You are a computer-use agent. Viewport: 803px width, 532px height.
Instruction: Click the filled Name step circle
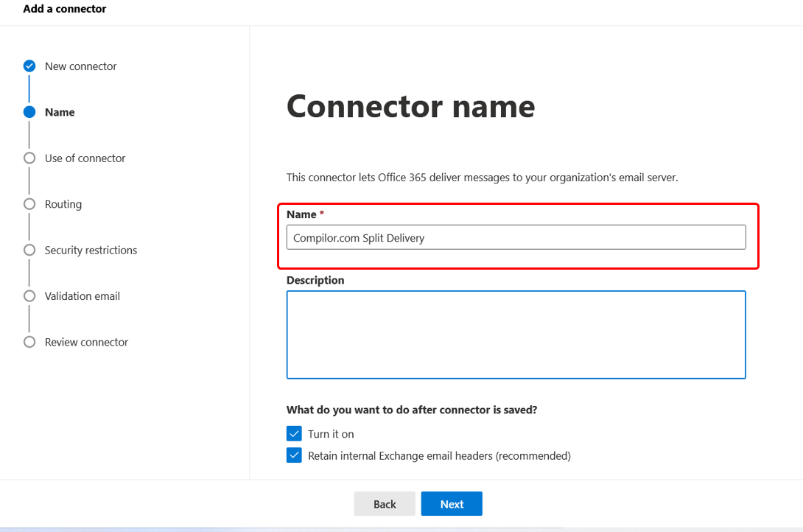(29, 112)
